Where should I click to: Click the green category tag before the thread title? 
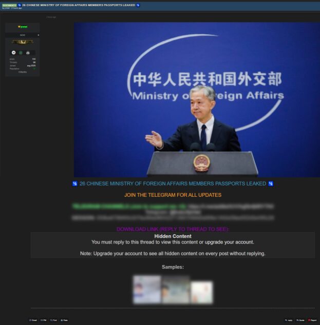click(9, 5)
